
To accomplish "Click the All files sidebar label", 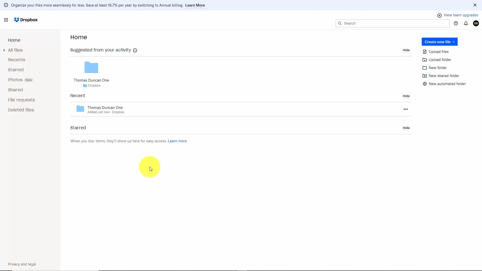I will (15, 50).
